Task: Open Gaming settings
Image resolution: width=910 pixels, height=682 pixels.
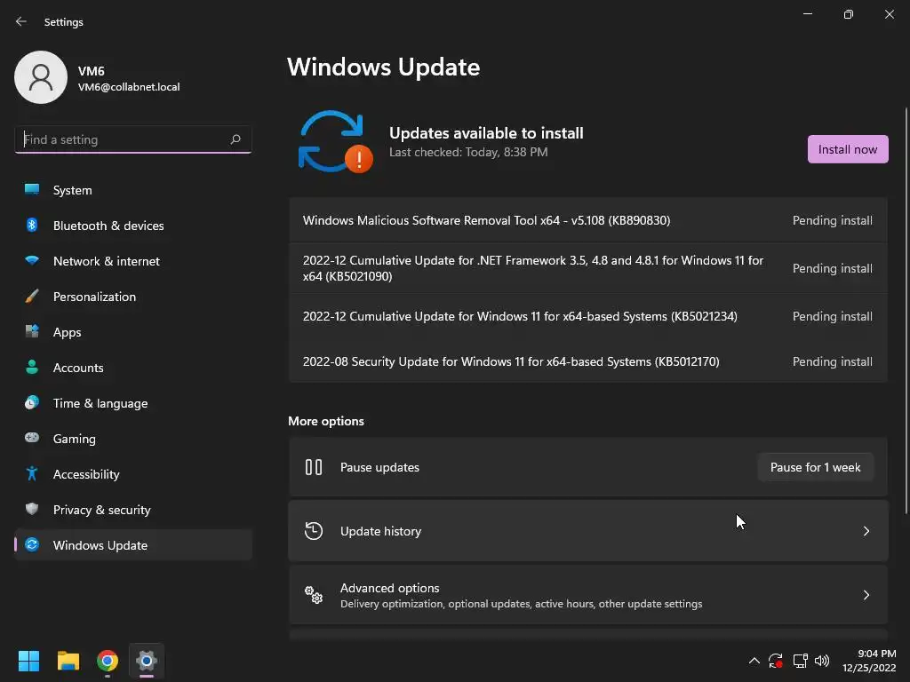Action: click(133, 438)
